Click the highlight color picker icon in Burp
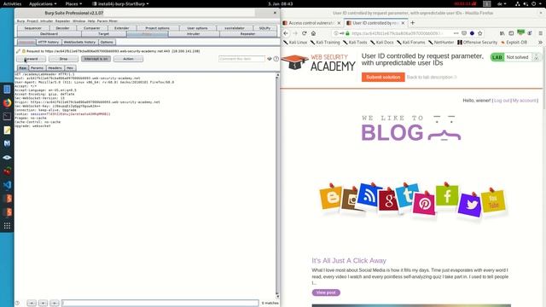 [270, 59]
